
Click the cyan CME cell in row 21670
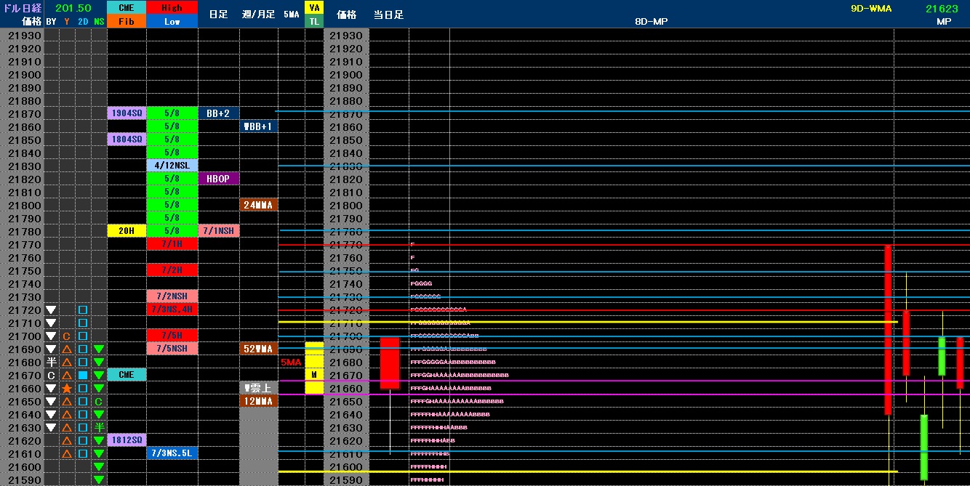click(x=127, y=375)
